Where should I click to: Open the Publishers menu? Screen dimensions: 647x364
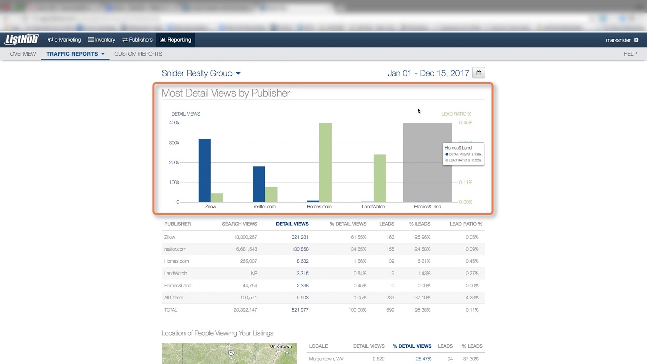(x=137, y=40)
